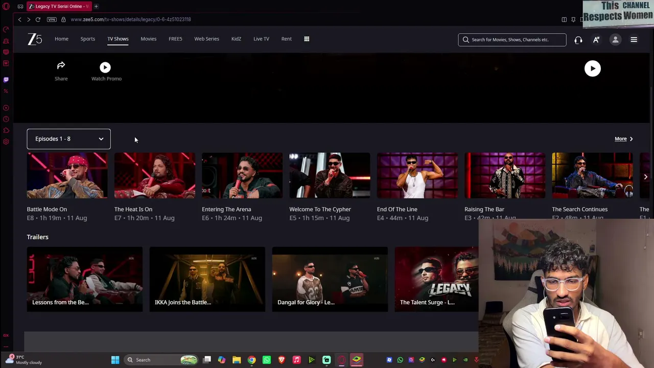Go back in the browser
Screen dimensions: 654x368
tap(19, 19)
